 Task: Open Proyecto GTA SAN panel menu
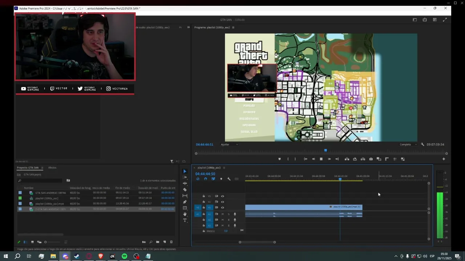[x=42, y=167]
